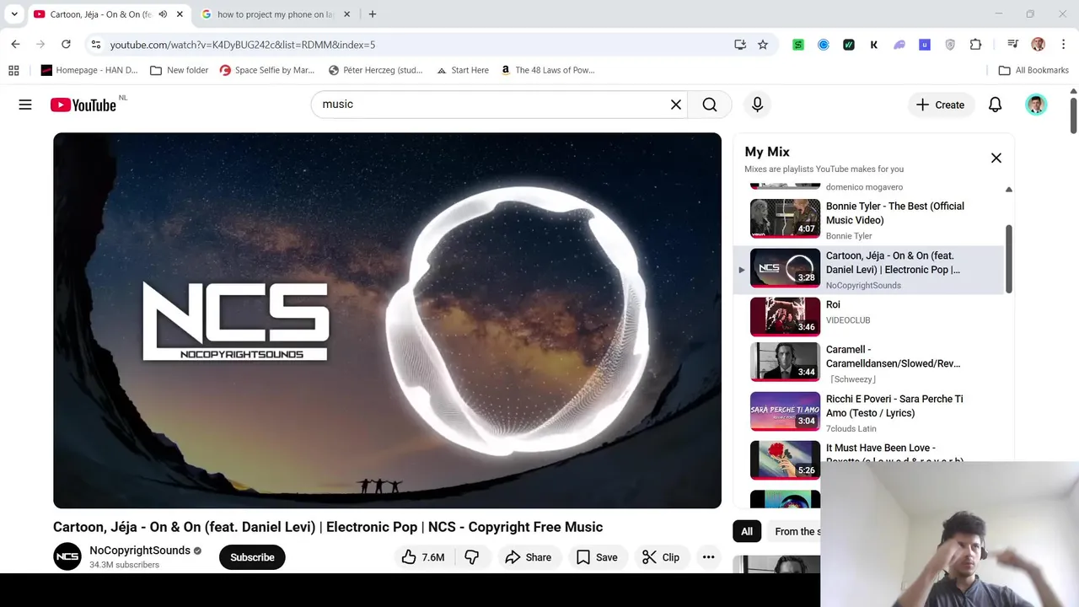
Task: Open the New folder bookmark folder
Action: pyautogui.click(x=179, y=70)
